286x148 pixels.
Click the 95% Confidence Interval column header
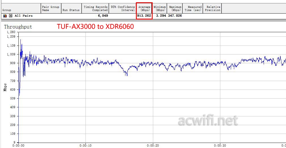tap(122, 8)
